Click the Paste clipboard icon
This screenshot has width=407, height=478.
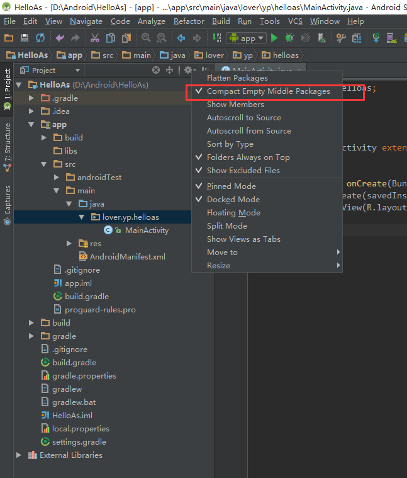click(x=126, y=38)
